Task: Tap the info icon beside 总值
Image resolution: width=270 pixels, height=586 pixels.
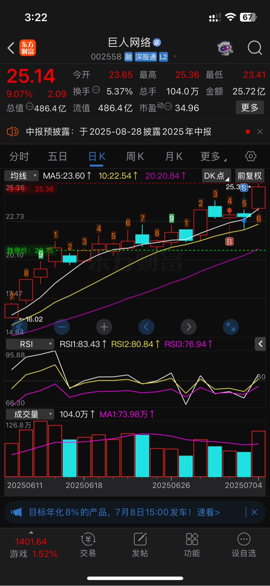Action: tap(30, 106)
